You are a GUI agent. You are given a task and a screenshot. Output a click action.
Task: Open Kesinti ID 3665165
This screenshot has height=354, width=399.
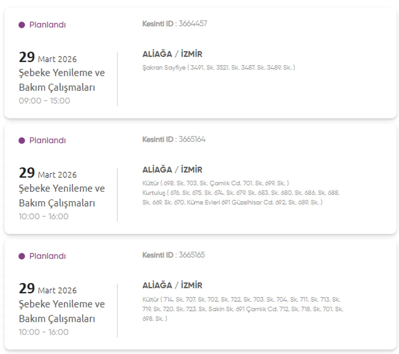tap(174, 255)
